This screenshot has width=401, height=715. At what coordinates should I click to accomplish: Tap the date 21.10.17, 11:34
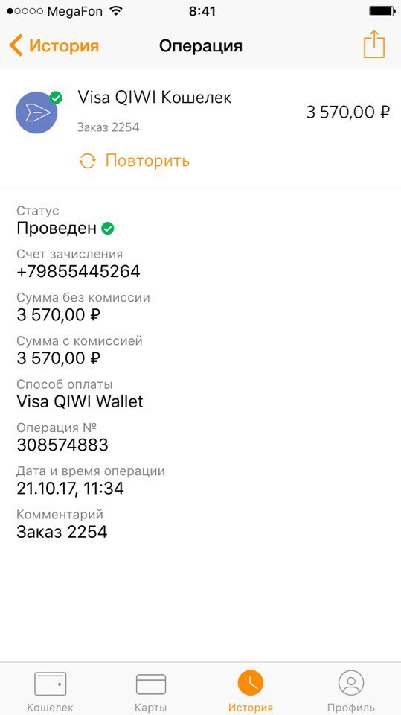(70, 489)
